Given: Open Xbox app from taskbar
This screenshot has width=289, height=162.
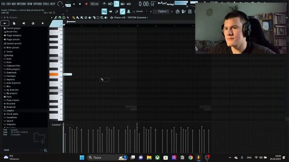Looking at the screenshot, I should click(x=158, y=157).
